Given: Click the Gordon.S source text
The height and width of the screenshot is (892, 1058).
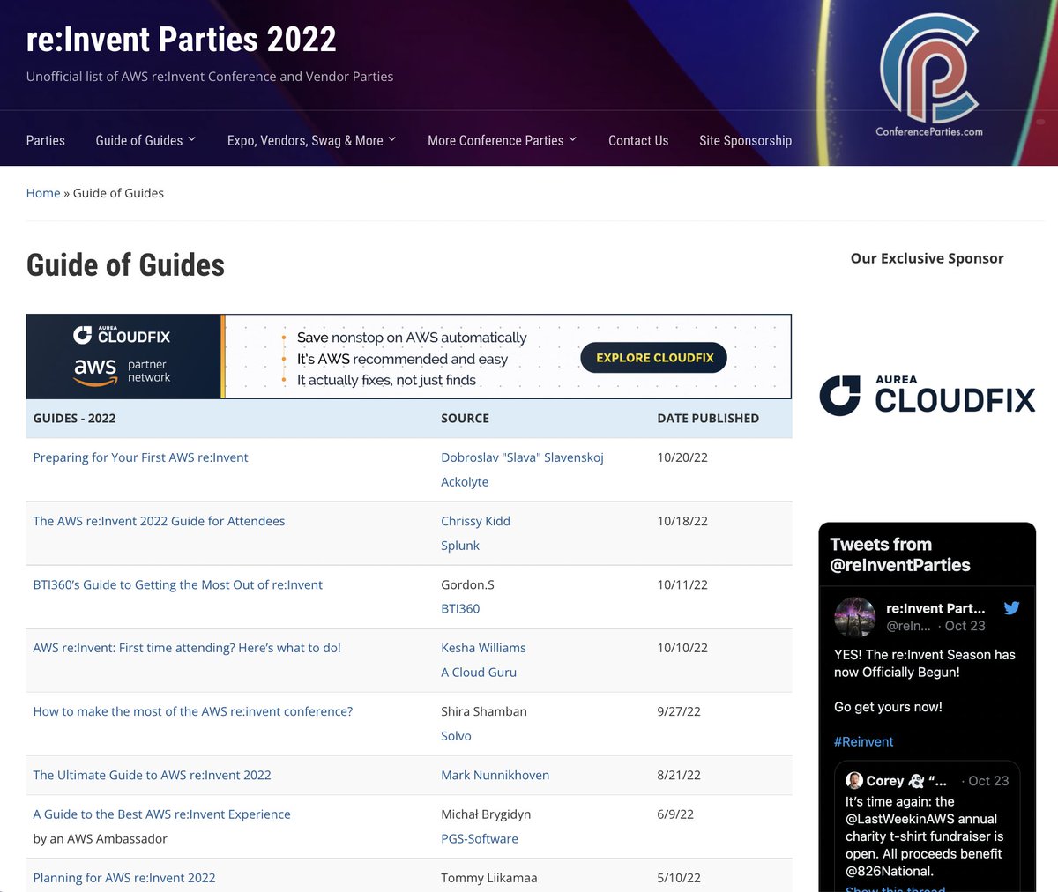Looking at the screenshot, I should click(x=467, y=584).
